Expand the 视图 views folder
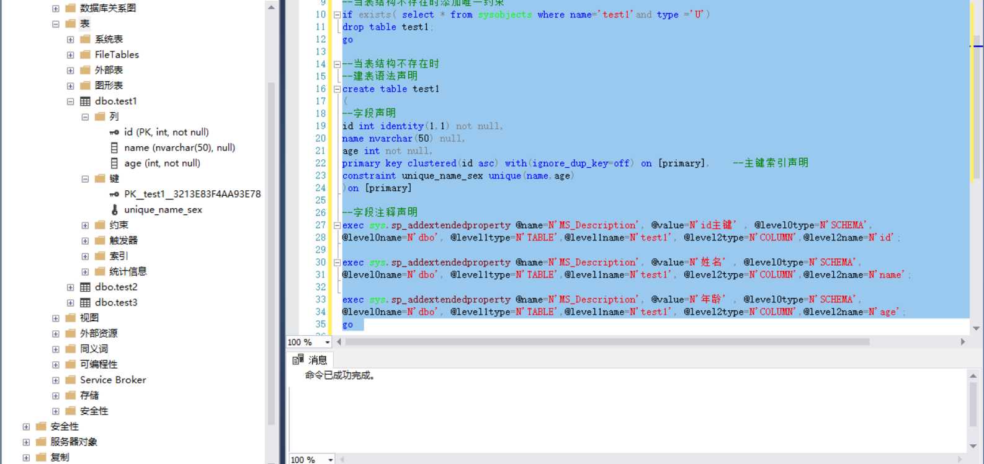This screenshot has width=984, height=464. click(56, 318)
